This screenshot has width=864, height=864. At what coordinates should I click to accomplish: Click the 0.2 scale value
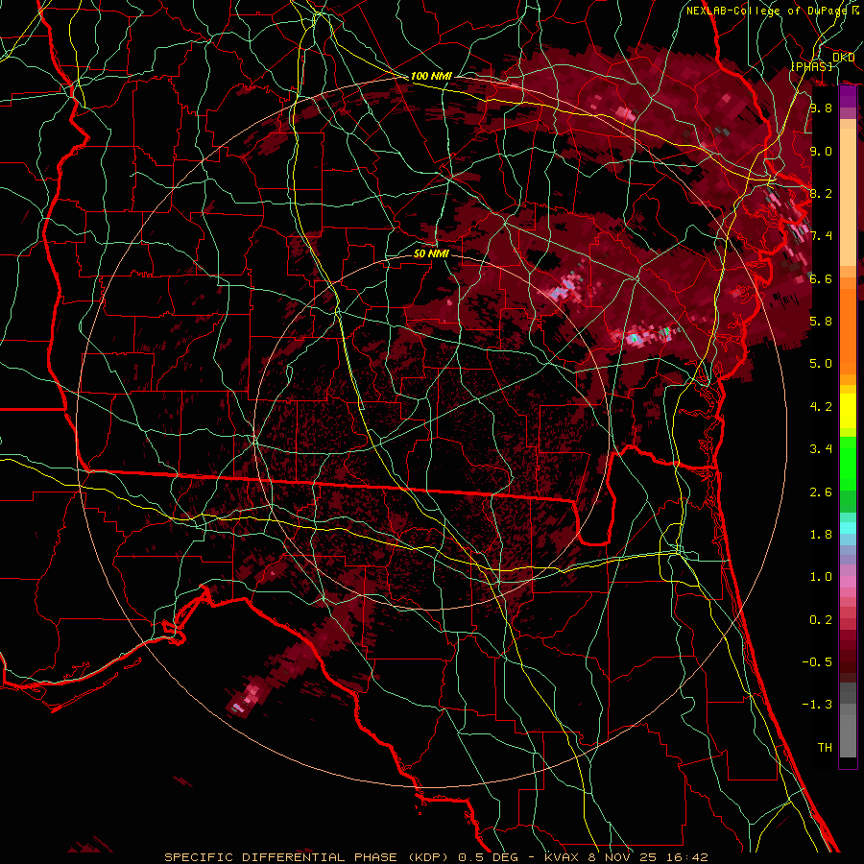821,620
